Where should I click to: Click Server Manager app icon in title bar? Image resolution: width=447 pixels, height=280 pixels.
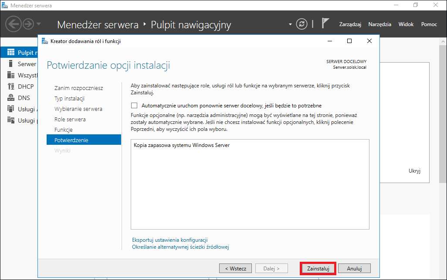4,5
